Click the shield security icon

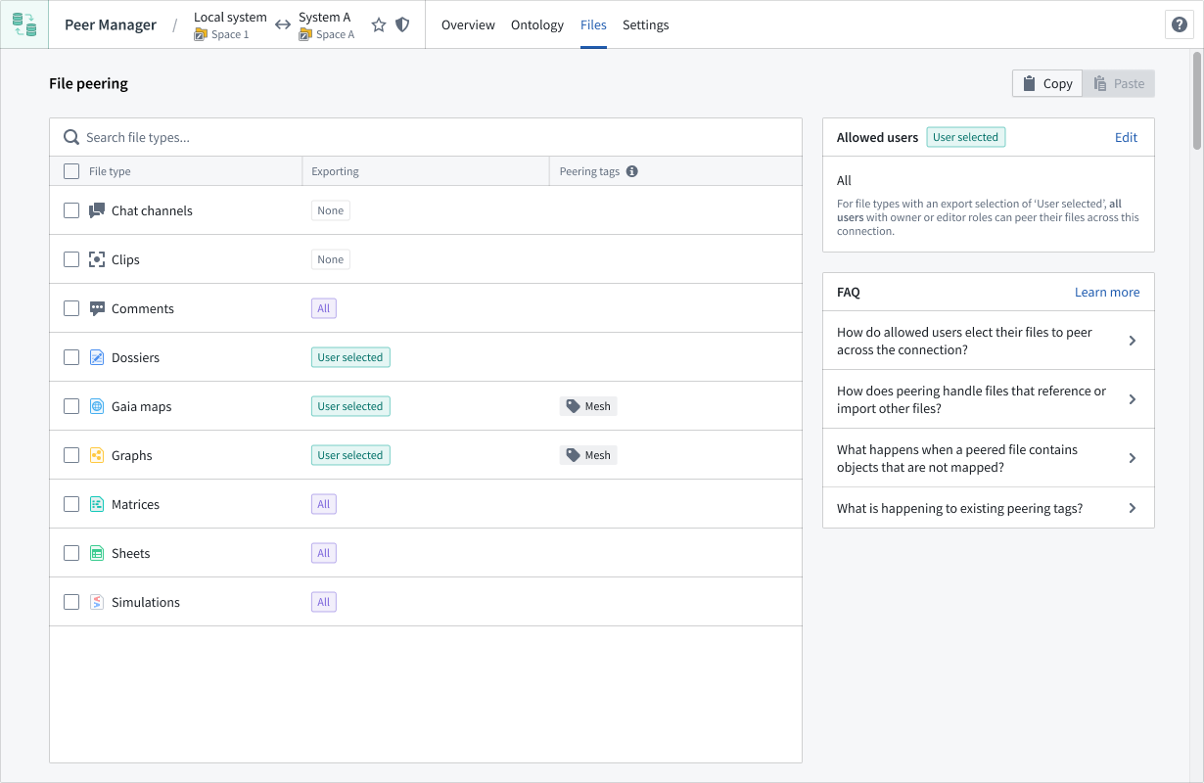[402, 24]
